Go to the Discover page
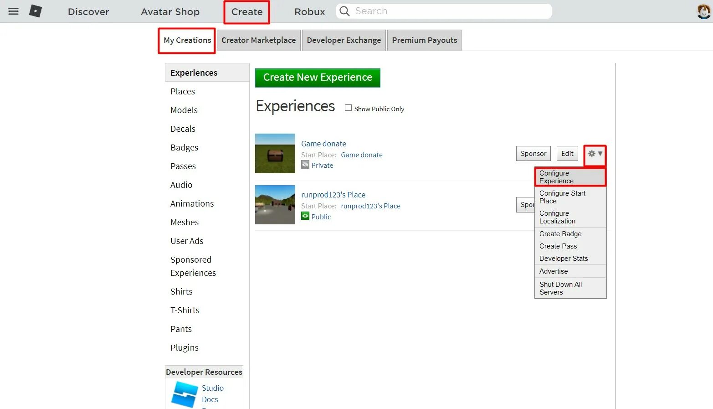 (x=88, y=12)
